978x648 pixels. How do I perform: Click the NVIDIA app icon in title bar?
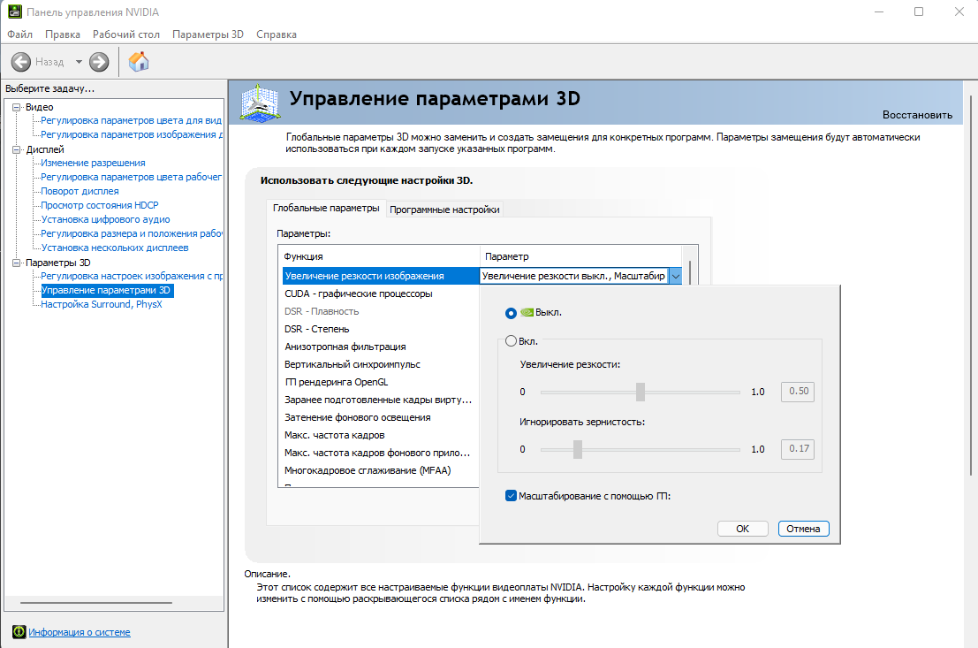(14, 11)
